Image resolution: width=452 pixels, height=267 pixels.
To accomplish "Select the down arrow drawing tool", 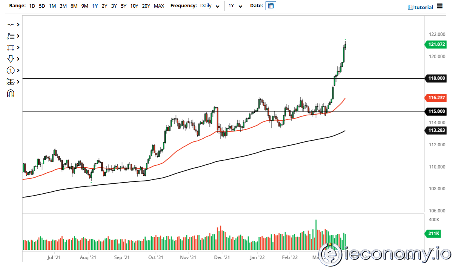I will [11, 59].
